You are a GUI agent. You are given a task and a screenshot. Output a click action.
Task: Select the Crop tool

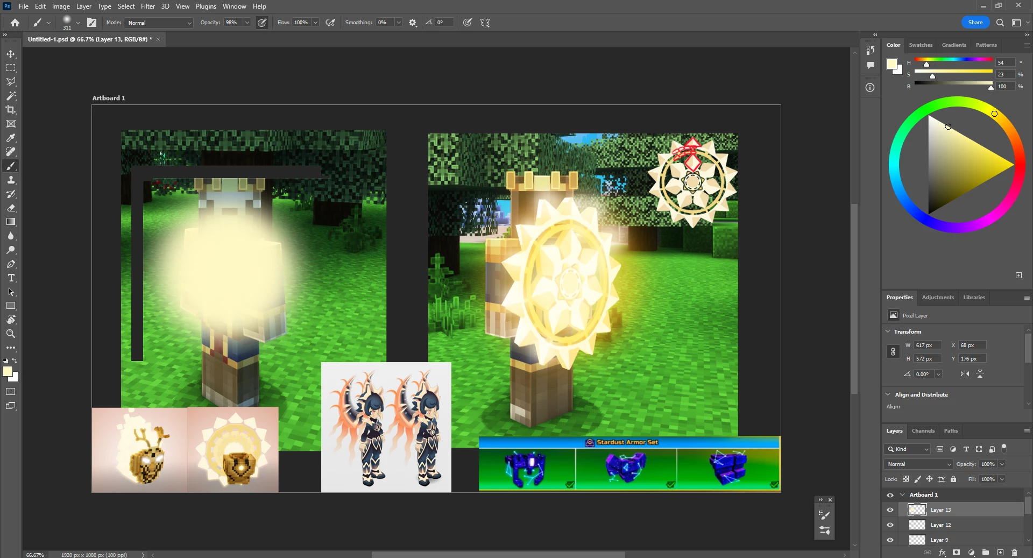(11, 110)
